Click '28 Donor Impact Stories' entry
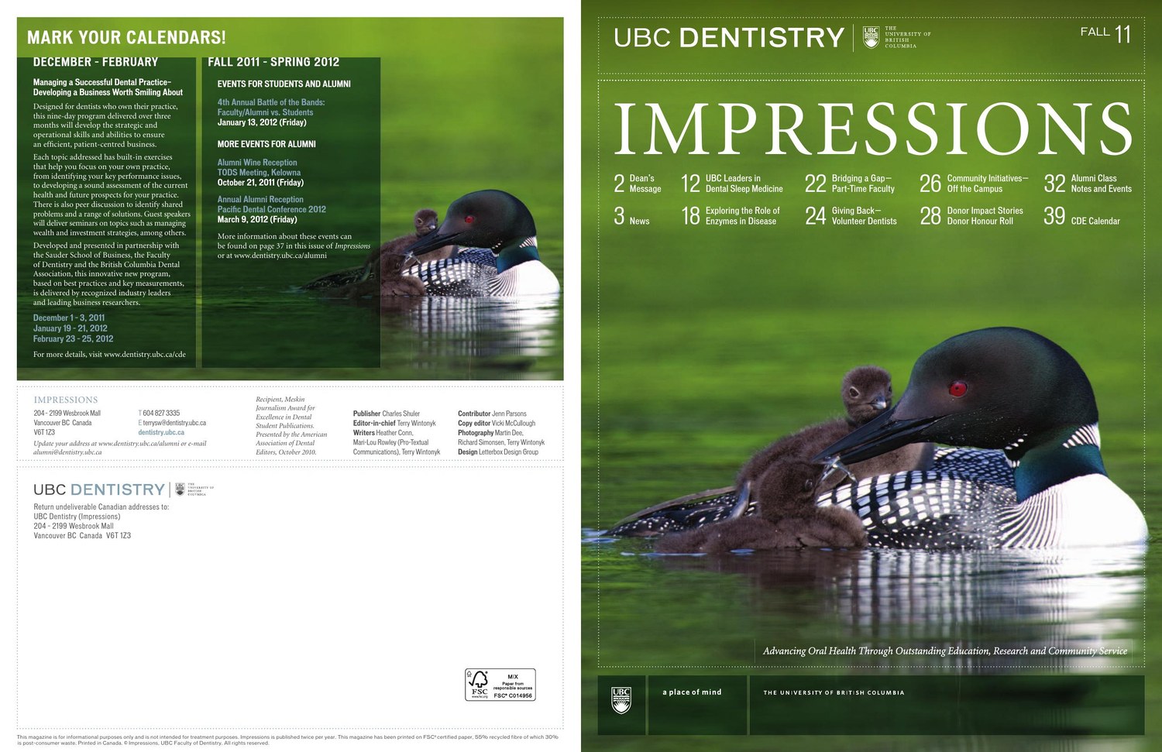This screenshot has width=1162, height=752. point(971,216)
